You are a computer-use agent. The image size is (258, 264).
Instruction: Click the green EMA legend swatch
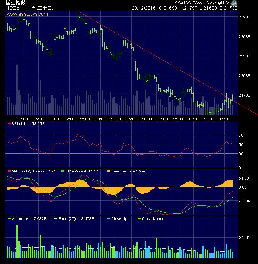coord(63,171)
